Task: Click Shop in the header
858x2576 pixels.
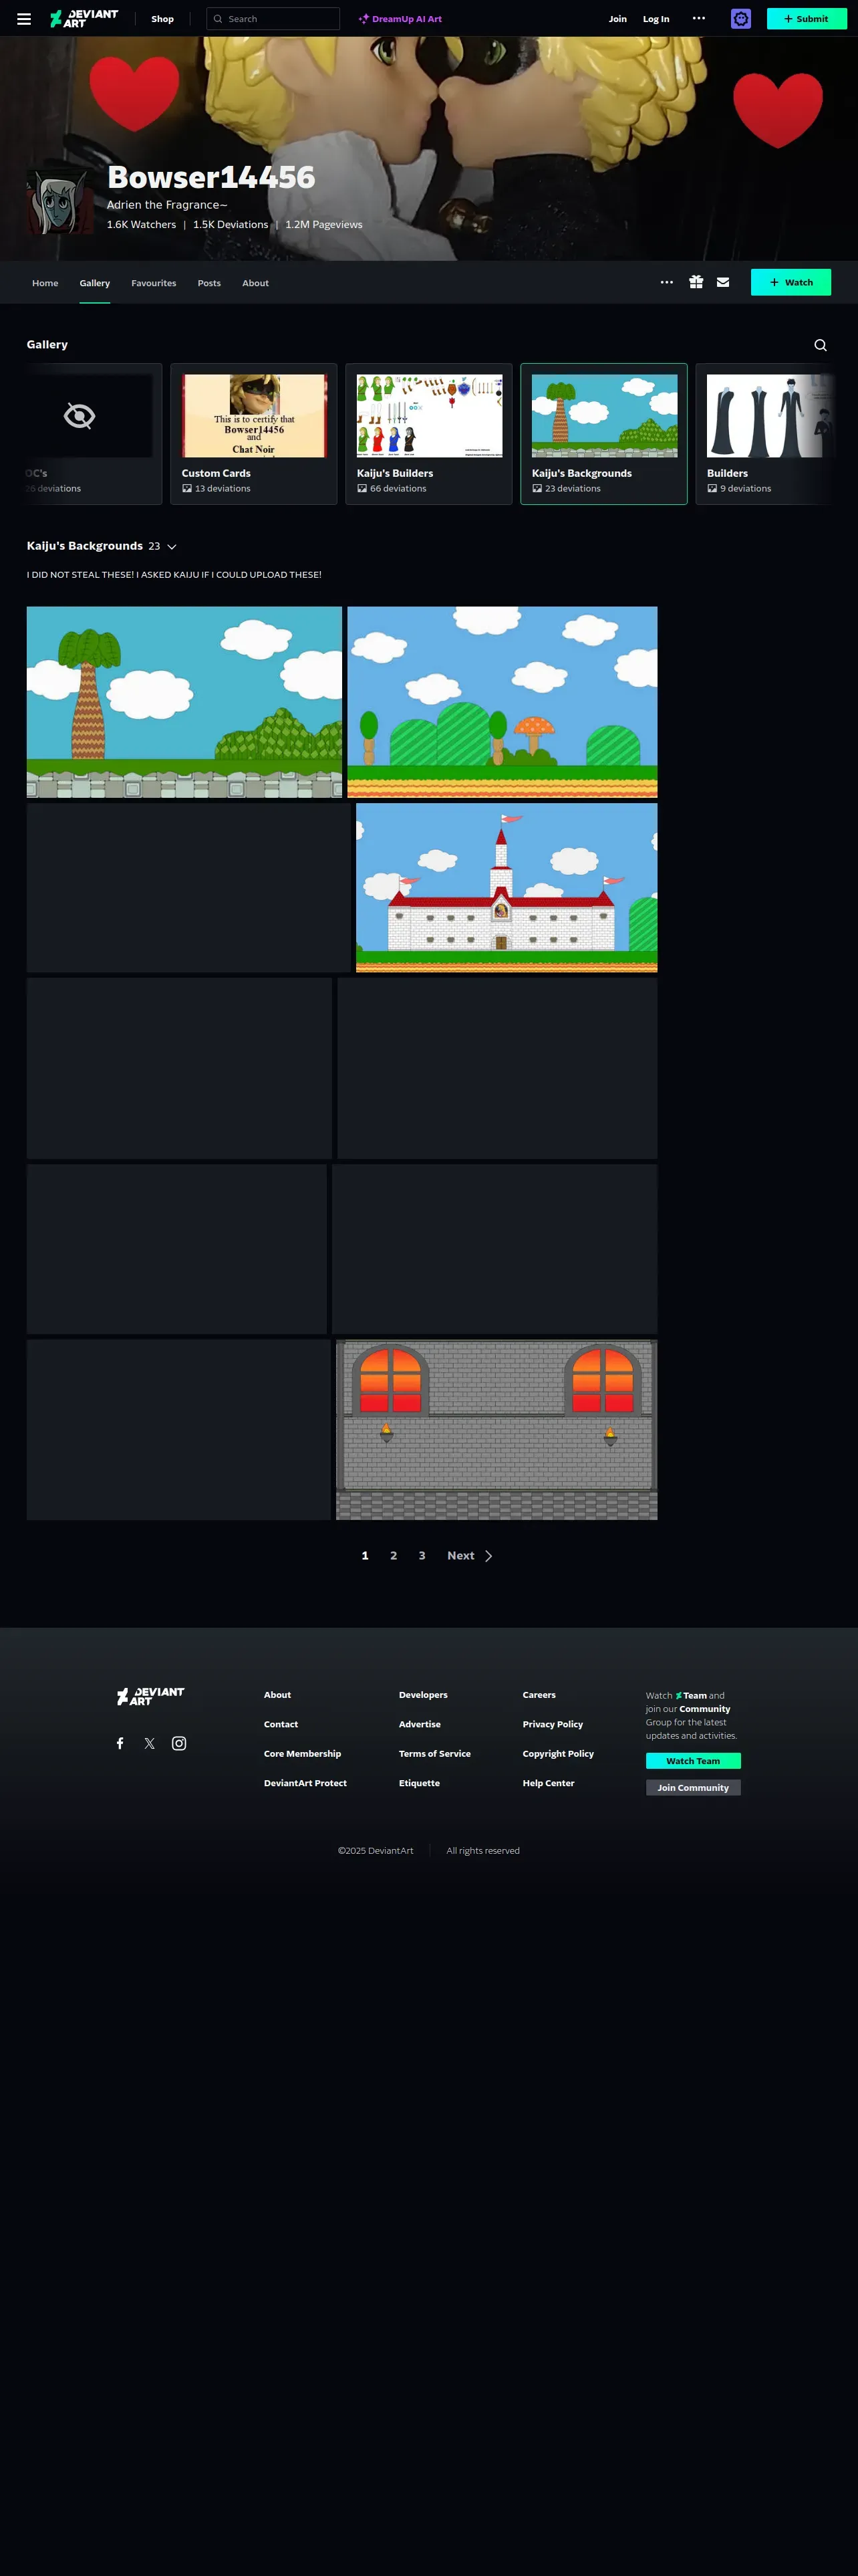Action: click(x=163, y=19)
